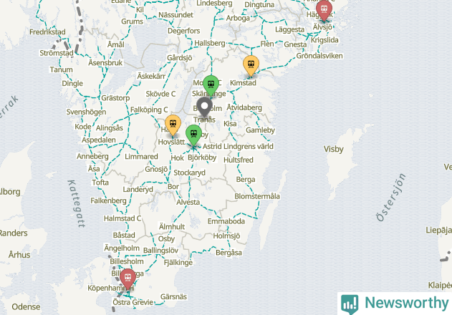Open the green train marker near Skänninge
This screenshot has height=315, width=452.
(x=211, y=86)
